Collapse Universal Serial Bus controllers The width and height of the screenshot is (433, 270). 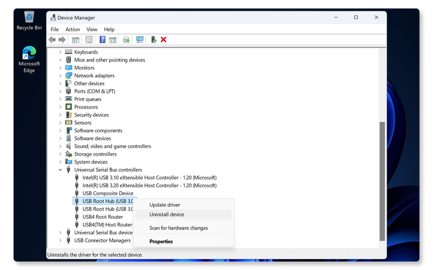click(61, 170)
